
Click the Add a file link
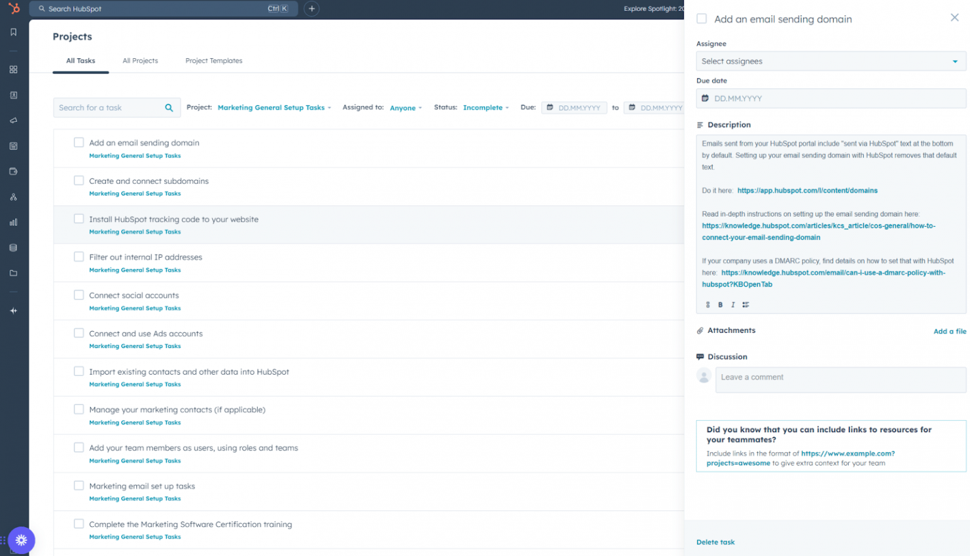[x=950, y=331]
